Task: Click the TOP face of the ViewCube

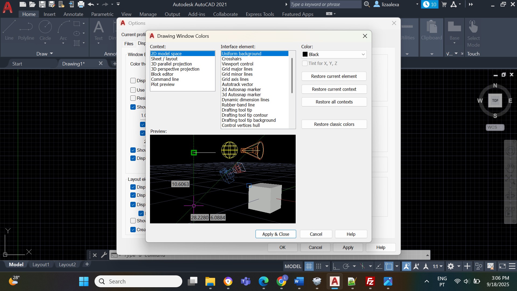Action: (495, 101)
